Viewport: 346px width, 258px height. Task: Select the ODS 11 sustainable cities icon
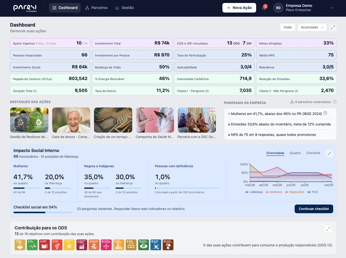[x=119, y=245]
